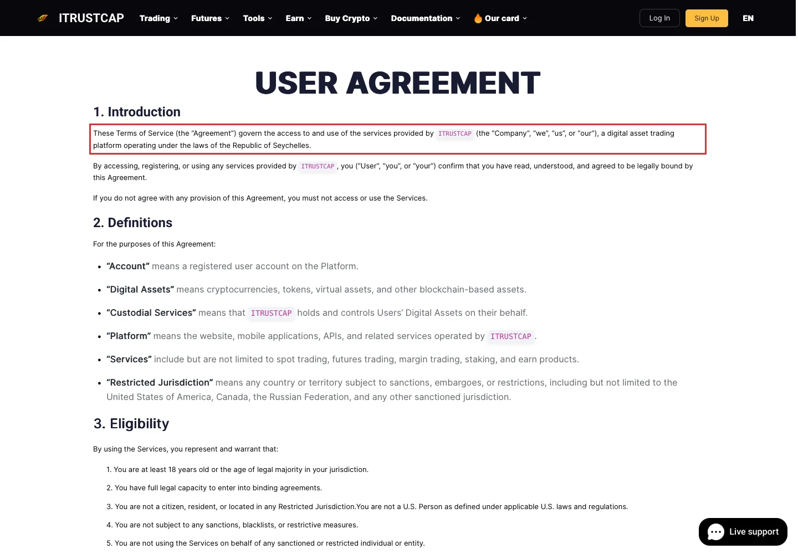Click the ITRUSTCAP tag in Custodial Services definition
Image resolution: width=798 pixels, height=554 pixels.
[271, 313]
